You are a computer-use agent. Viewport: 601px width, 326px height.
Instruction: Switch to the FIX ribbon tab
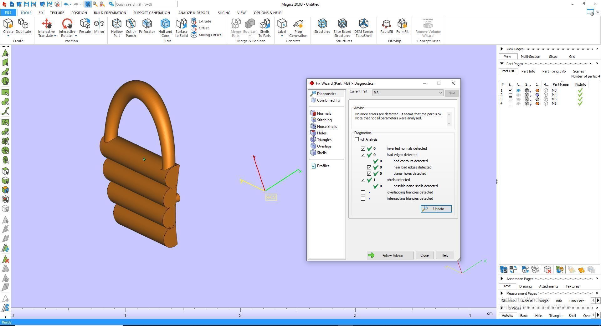point(41,13)
